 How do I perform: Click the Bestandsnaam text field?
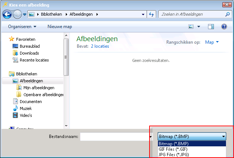click(114, 137)
